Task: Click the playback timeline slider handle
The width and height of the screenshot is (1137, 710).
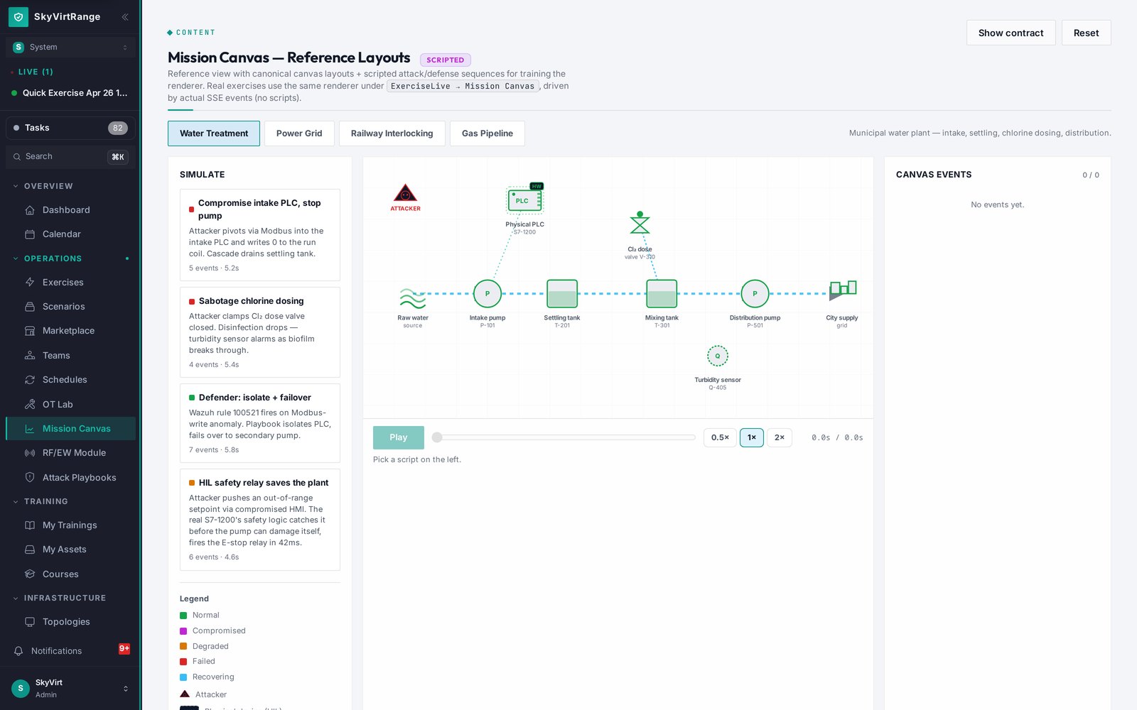Action: pyautogui.click(x=437, y=437)
